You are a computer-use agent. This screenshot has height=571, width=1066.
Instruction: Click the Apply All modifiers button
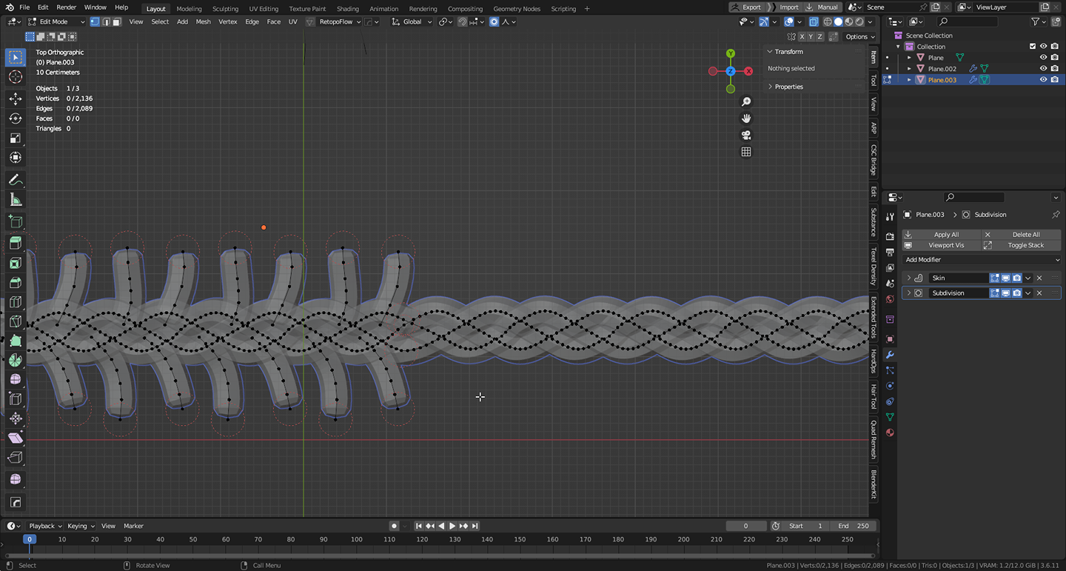click(x=945, y=235)
